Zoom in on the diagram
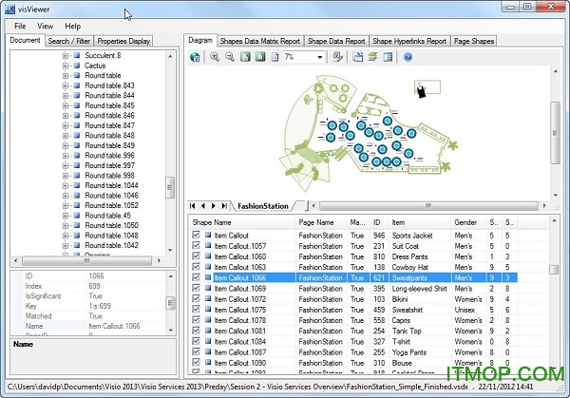Image resolution: width=570 pixels, height=398 pixels. pyautogui.click(x=215, y=57)
